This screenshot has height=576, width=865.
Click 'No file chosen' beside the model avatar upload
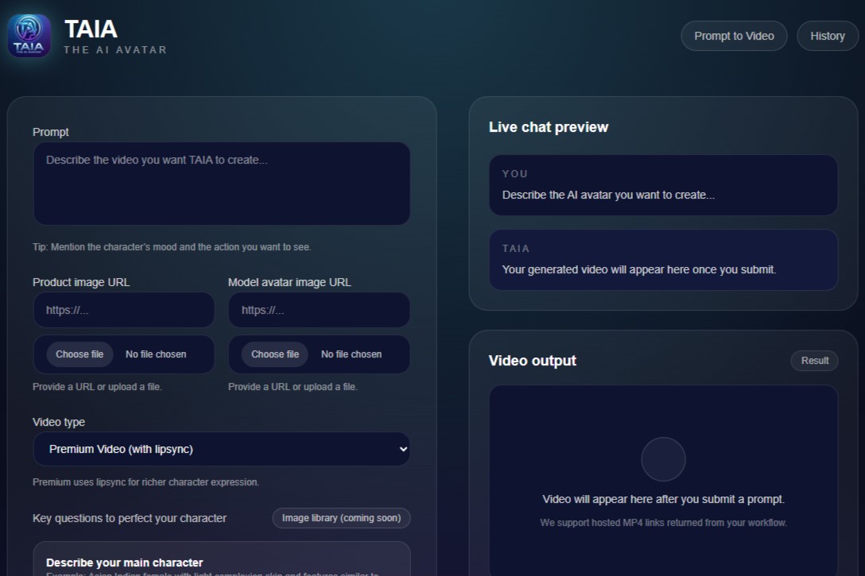click(351, 354)
